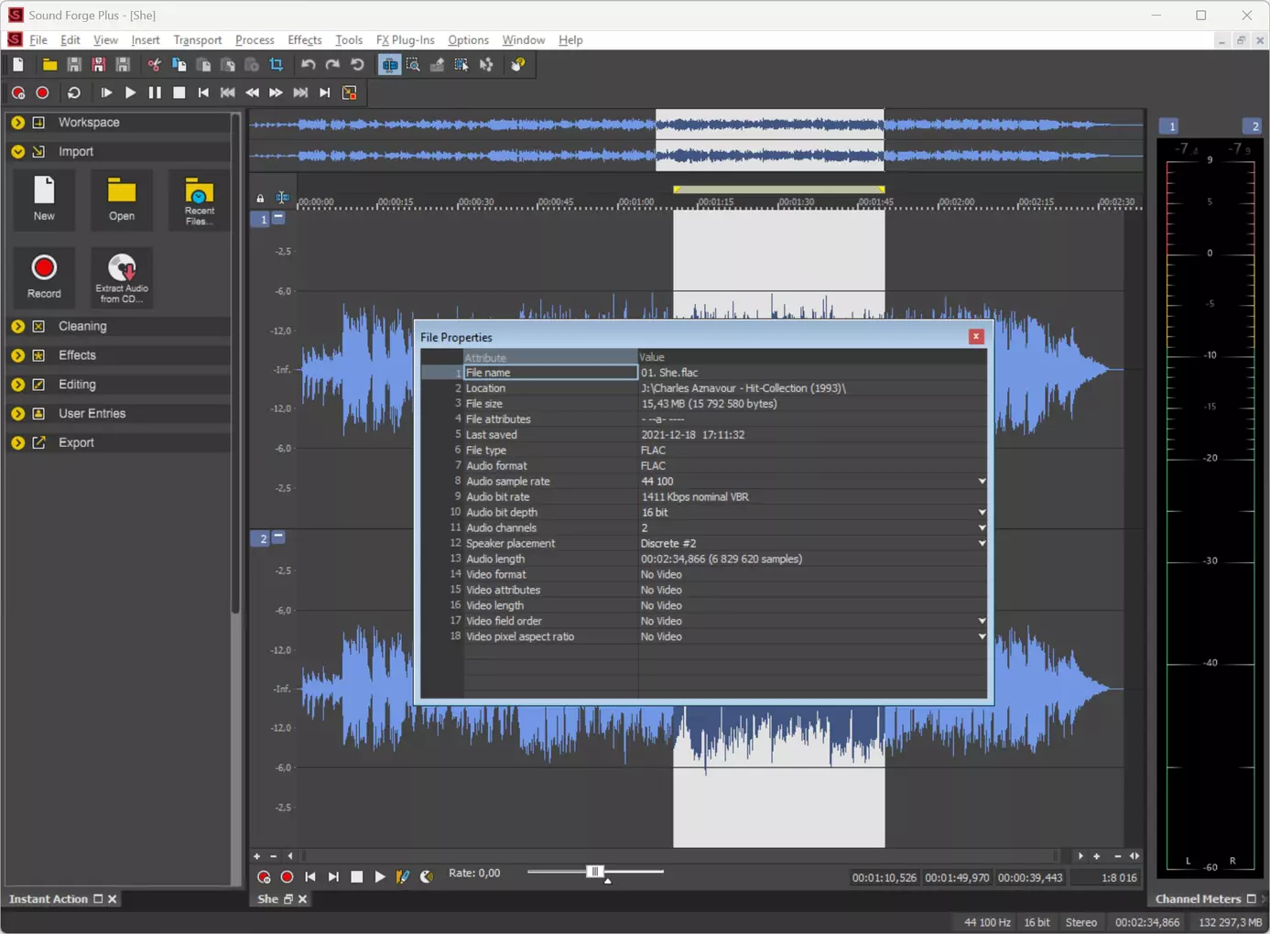Select the Edit tool in the toolbar
1270x934 pixels.
pos(390,65)
